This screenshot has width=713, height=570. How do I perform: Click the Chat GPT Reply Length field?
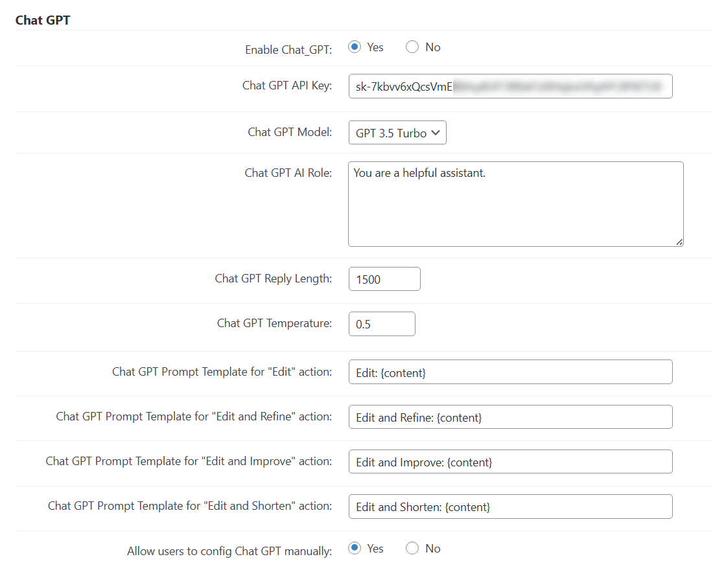384,279
